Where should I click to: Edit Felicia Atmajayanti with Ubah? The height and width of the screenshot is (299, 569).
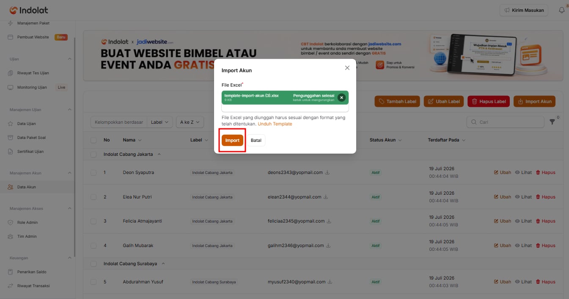click(503, 221)
